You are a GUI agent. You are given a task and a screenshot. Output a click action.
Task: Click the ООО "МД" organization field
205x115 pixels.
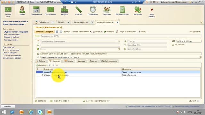tap(147, 41)
